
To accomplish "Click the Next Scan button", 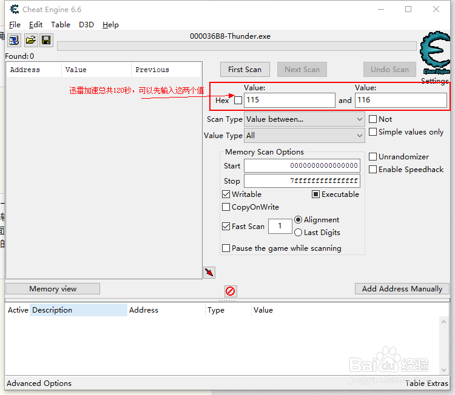I will [x=302, y=70].
